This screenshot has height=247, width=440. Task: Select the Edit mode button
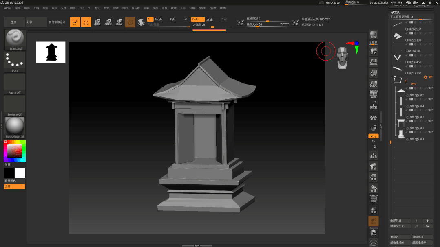point(75,22)
